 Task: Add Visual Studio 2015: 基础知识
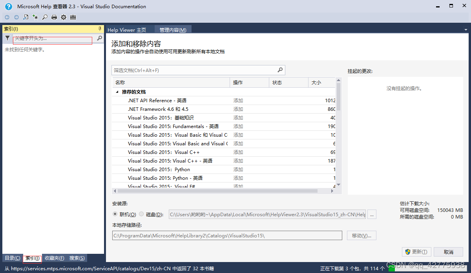[x=238, y=118]
